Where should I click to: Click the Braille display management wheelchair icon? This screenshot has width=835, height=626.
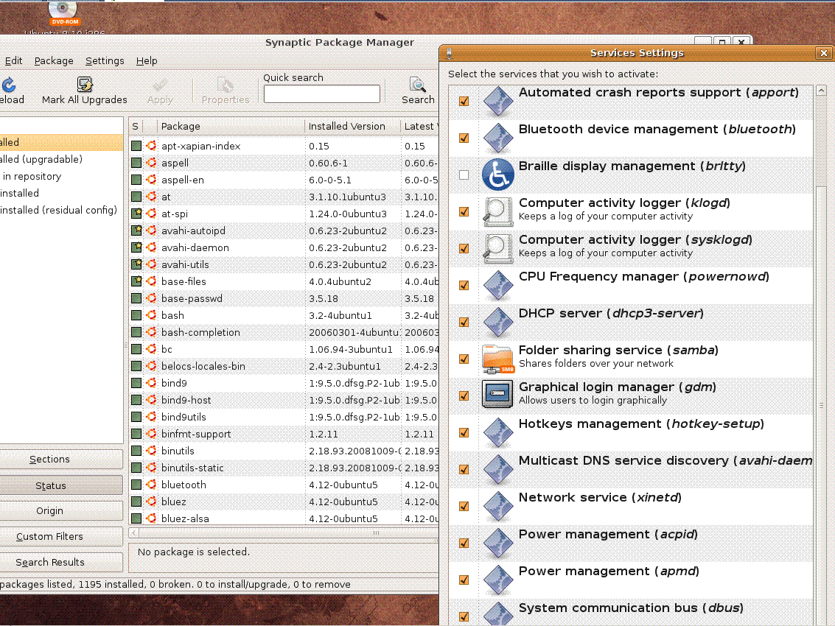(x=498, y=175)
